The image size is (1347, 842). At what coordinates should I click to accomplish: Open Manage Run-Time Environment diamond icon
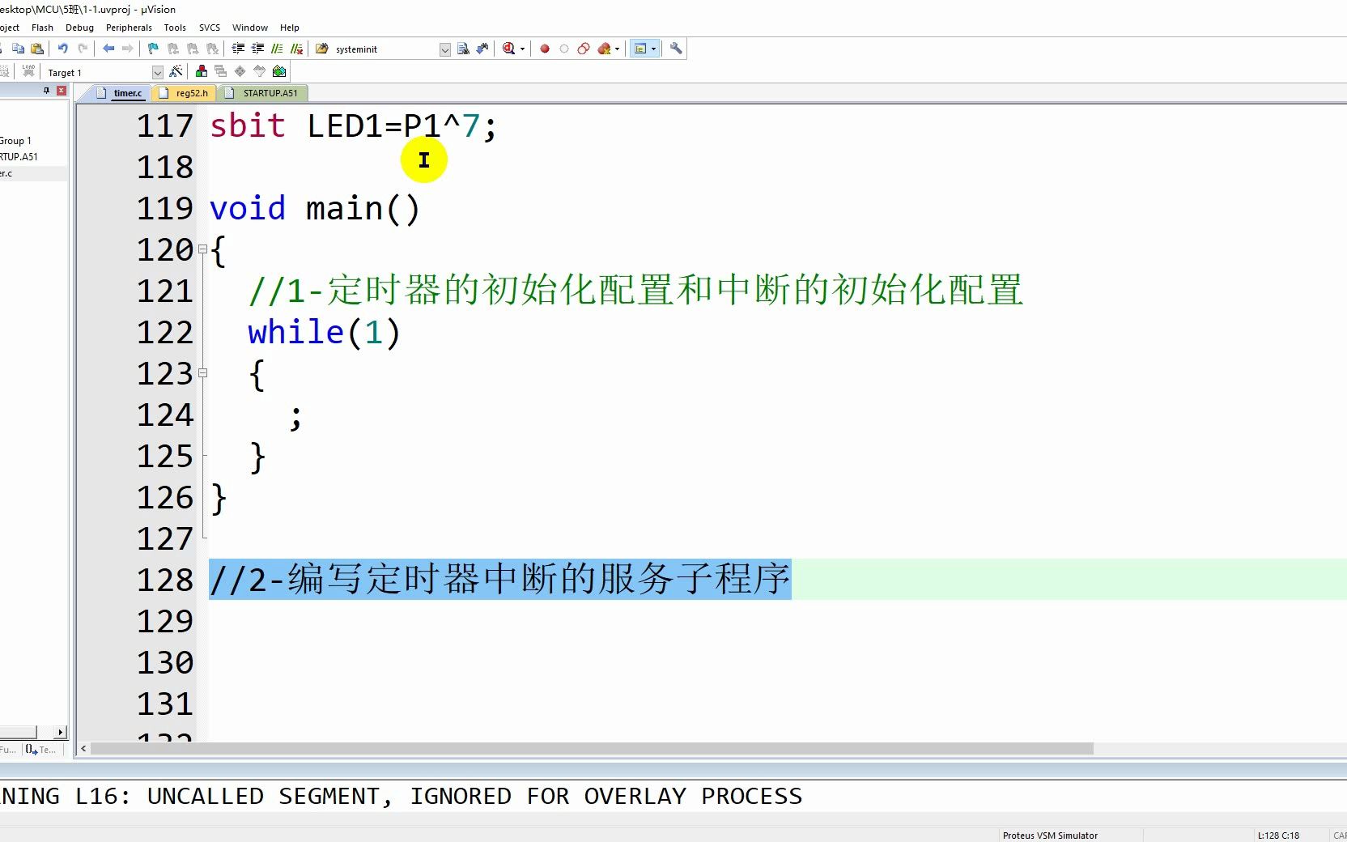240,71
